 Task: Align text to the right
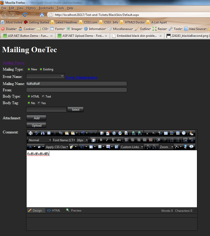139,140
